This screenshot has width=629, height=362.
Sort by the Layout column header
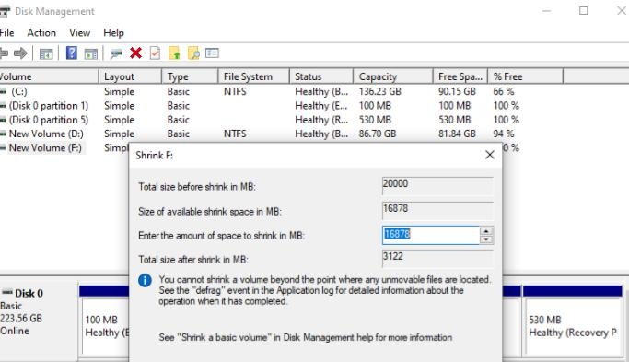pyautogui.click(x=130, y=76)
